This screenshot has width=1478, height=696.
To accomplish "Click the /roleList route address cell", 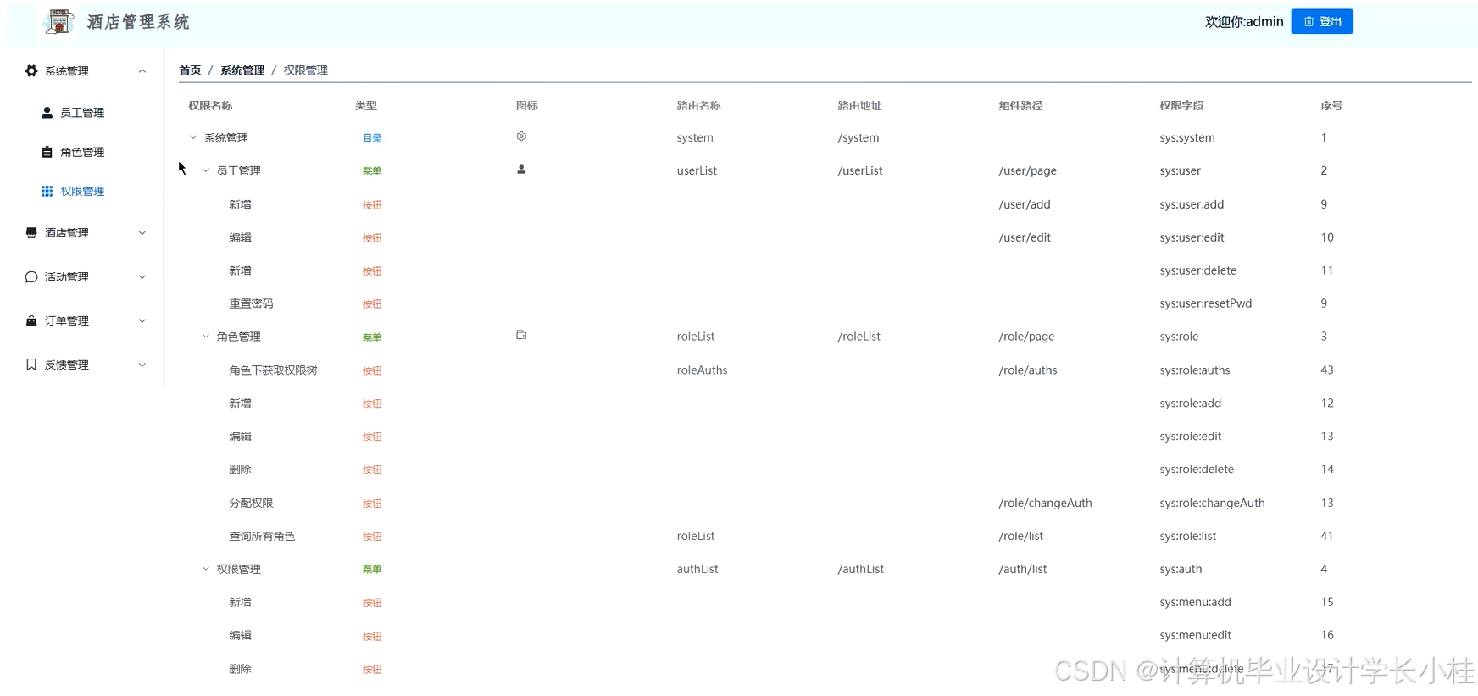I will pos(859,337).
